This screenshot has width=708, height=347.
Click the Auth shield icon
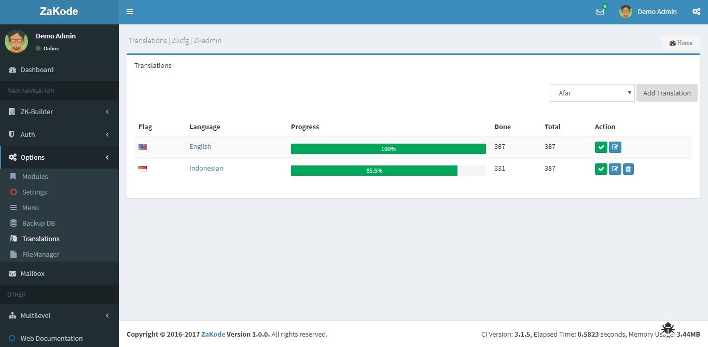pyautogui.click(x=12, y=134)
